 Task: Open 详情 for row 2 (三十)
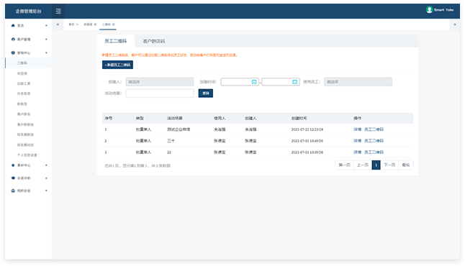pyautogui.click(x=357, y=141)
